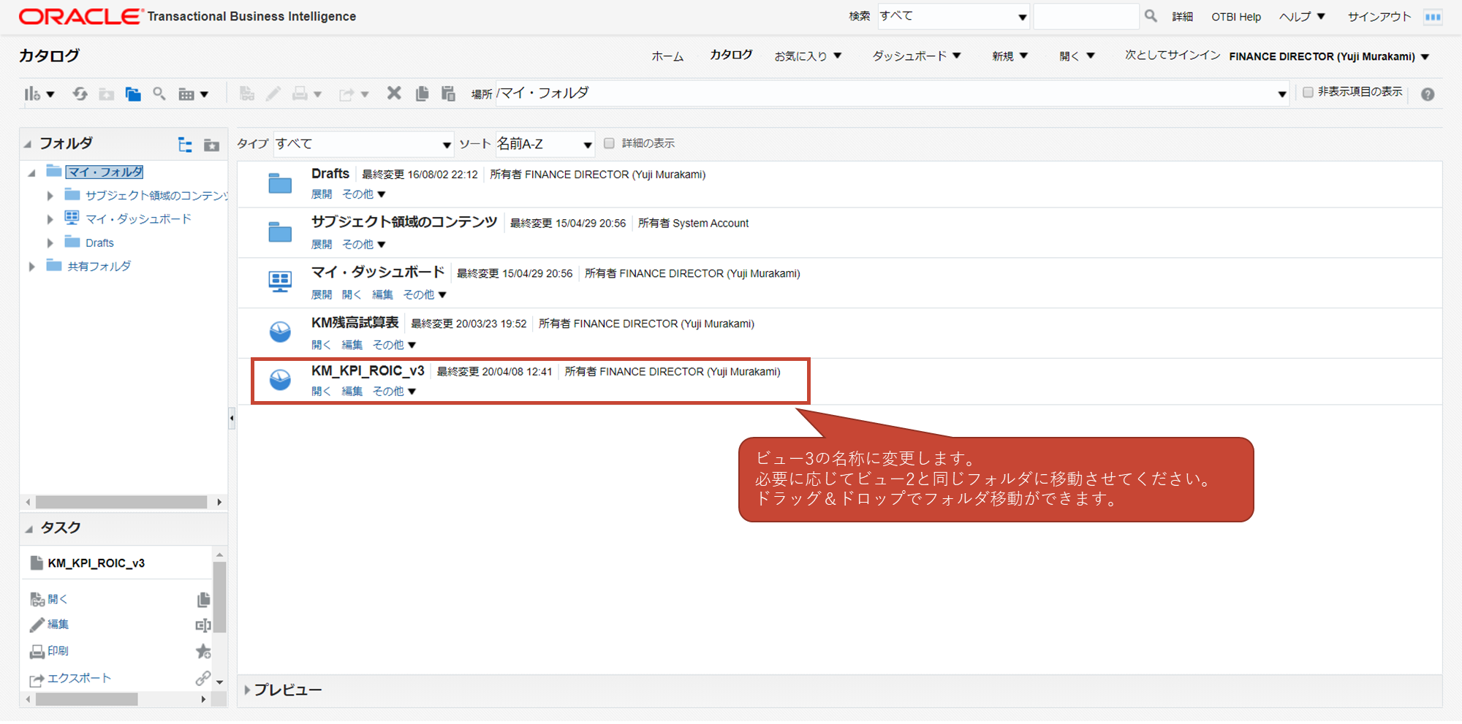Delete the selected item with X icon

(394, 93)
